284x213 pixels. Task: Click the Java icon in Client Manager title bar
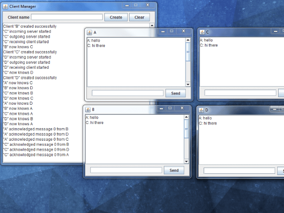coord(4,7)
